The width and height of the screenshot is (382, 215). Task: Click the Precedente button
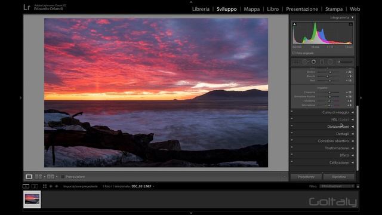[306, 177]
